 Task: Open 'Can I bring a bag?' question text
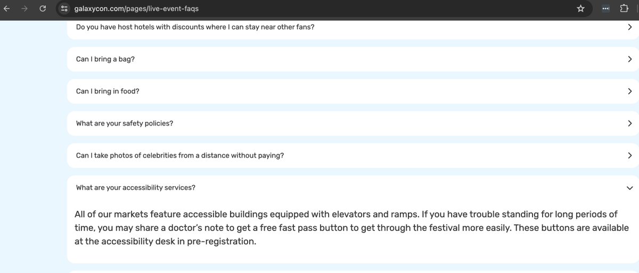(105, 59)
